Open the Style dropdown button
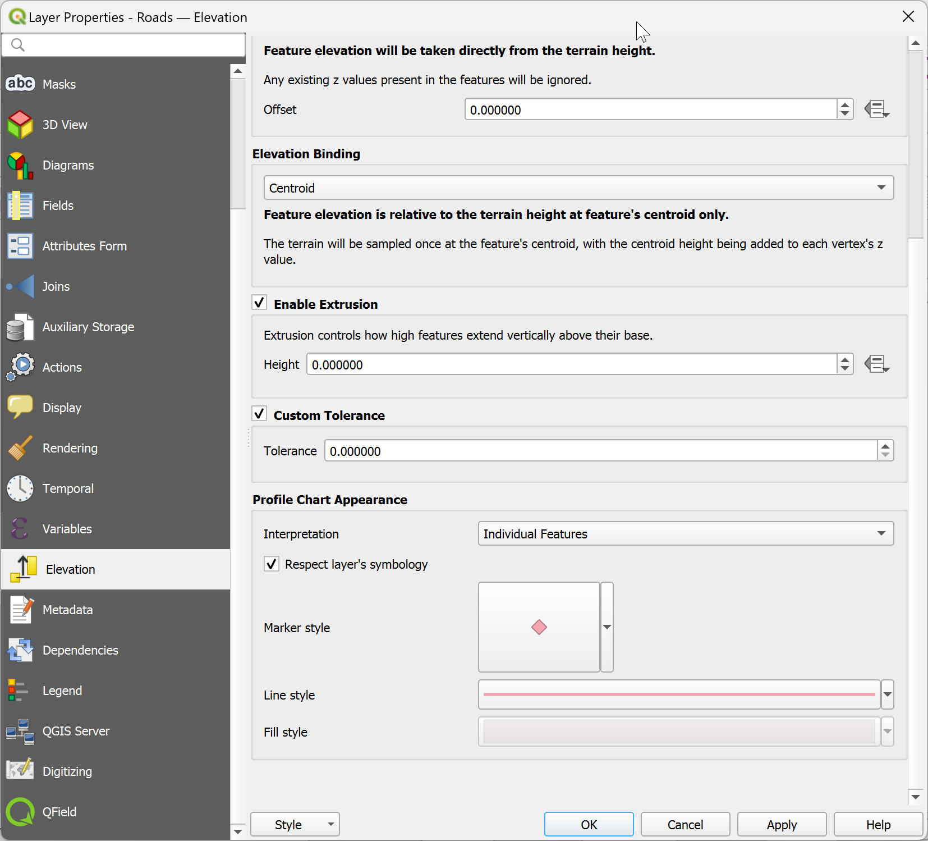Viewport: 928px width, 841px height. point(295,824)
